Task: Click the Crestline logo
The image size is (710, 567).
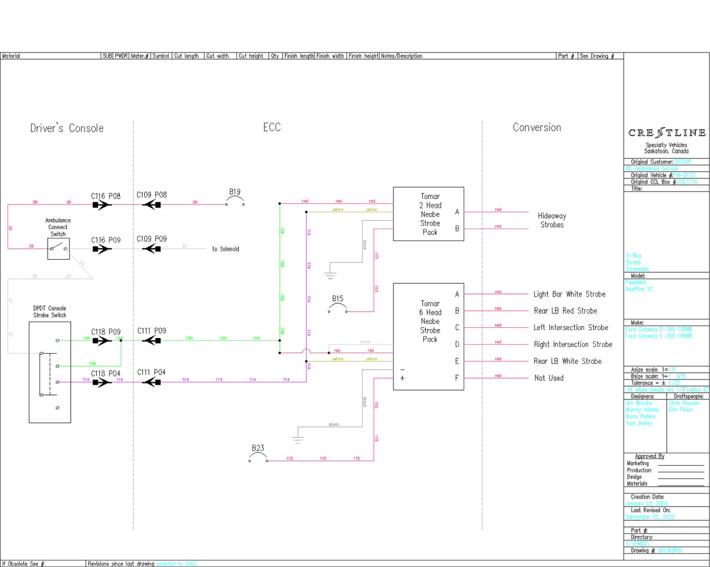Action: pos(666,133)
